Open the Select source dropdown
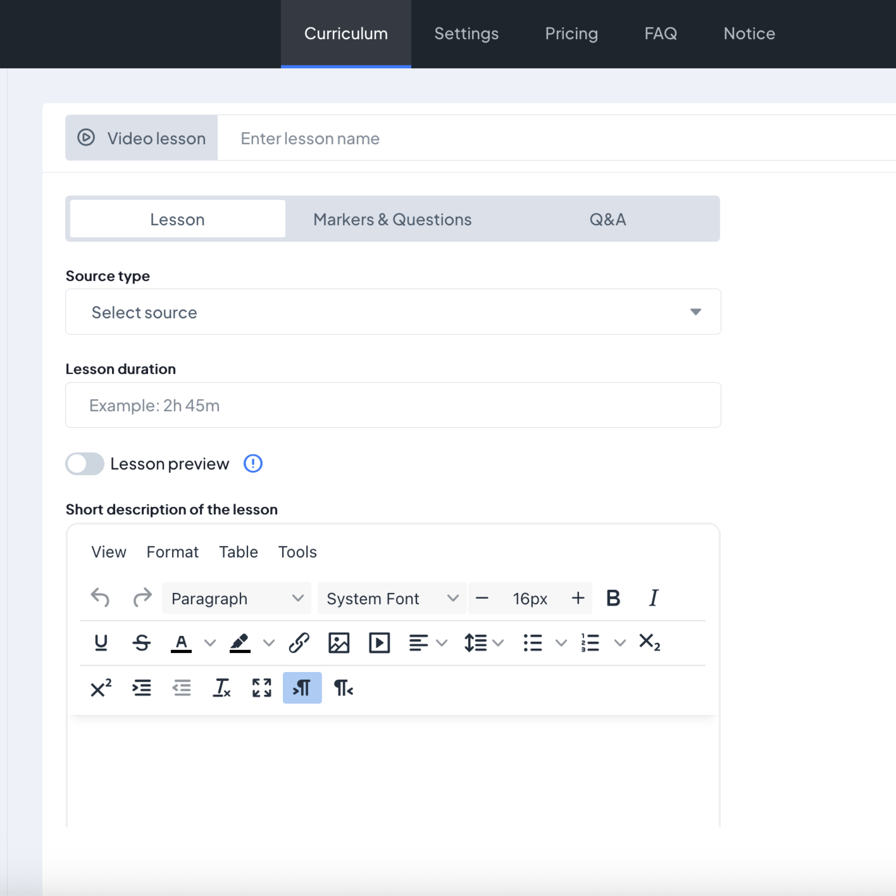896x896 pixels. (393, 312)
